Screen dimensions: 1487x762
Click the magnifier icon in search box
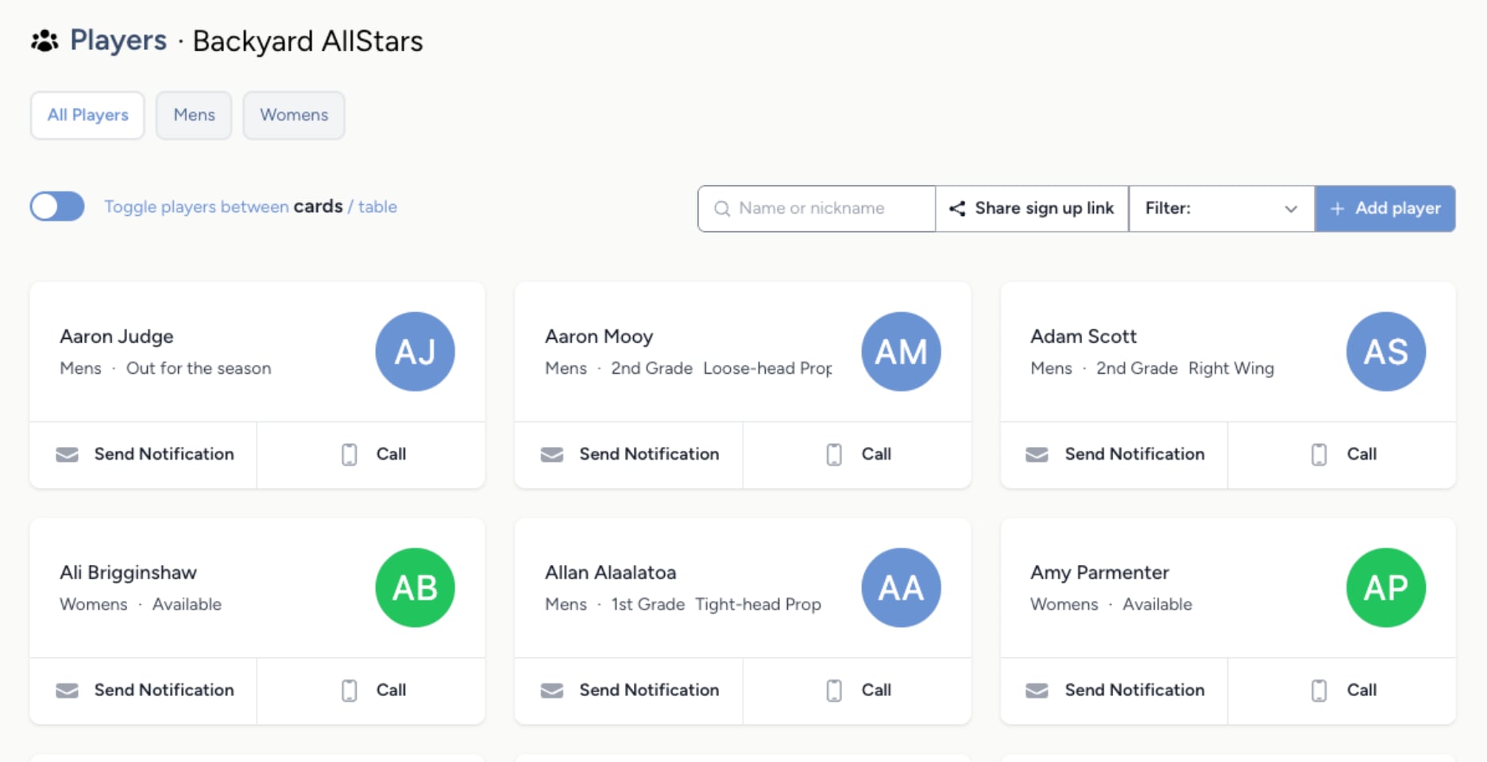pos(722,209)
